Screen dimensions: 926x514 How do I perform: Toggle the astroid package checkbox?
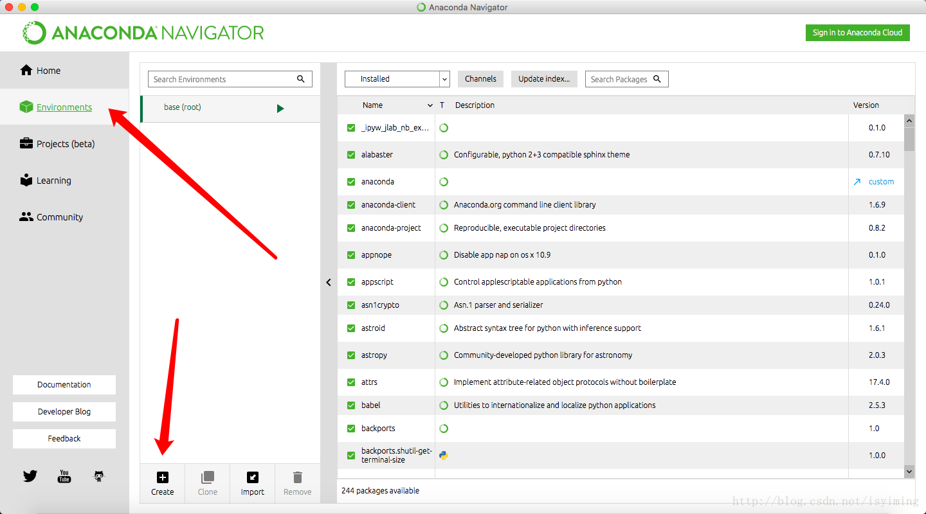(x=351, y=328)
